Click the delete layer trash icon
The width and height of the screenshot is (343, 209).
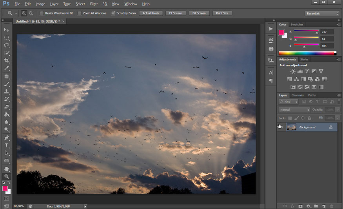332,206
